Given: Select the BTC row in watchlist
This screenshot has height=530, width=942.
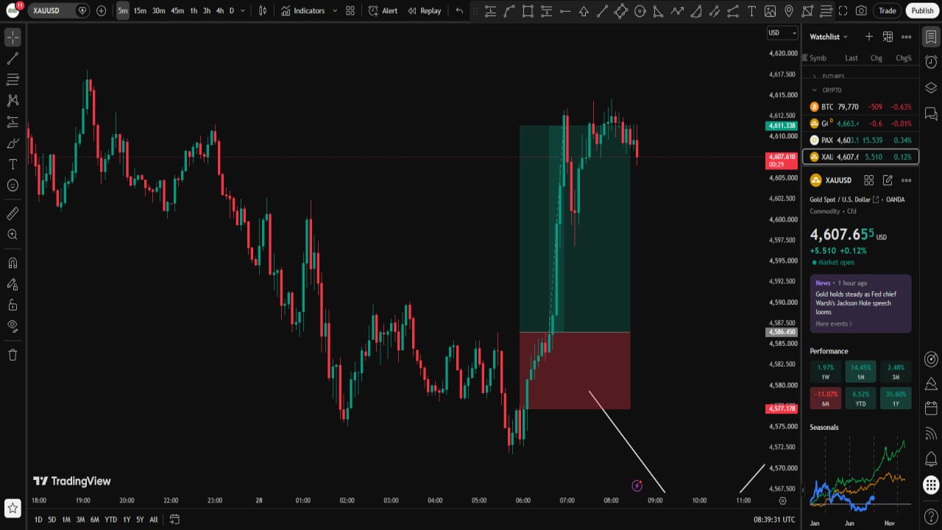Looking at the screenshot, I should [x=860, y=107].
